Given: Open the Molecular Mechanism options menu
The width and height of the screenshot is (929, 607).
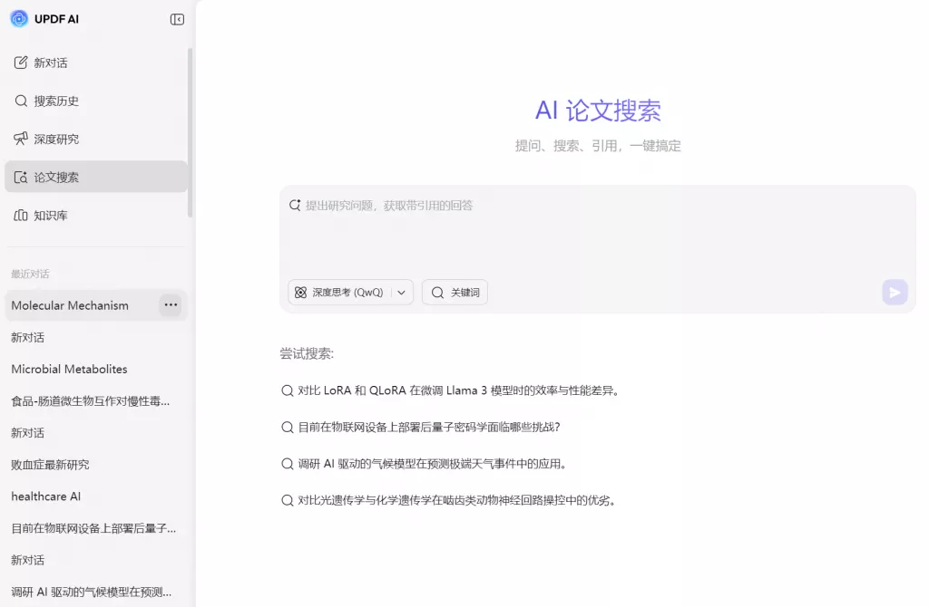Looking at the screenshot, I should 171,305.
